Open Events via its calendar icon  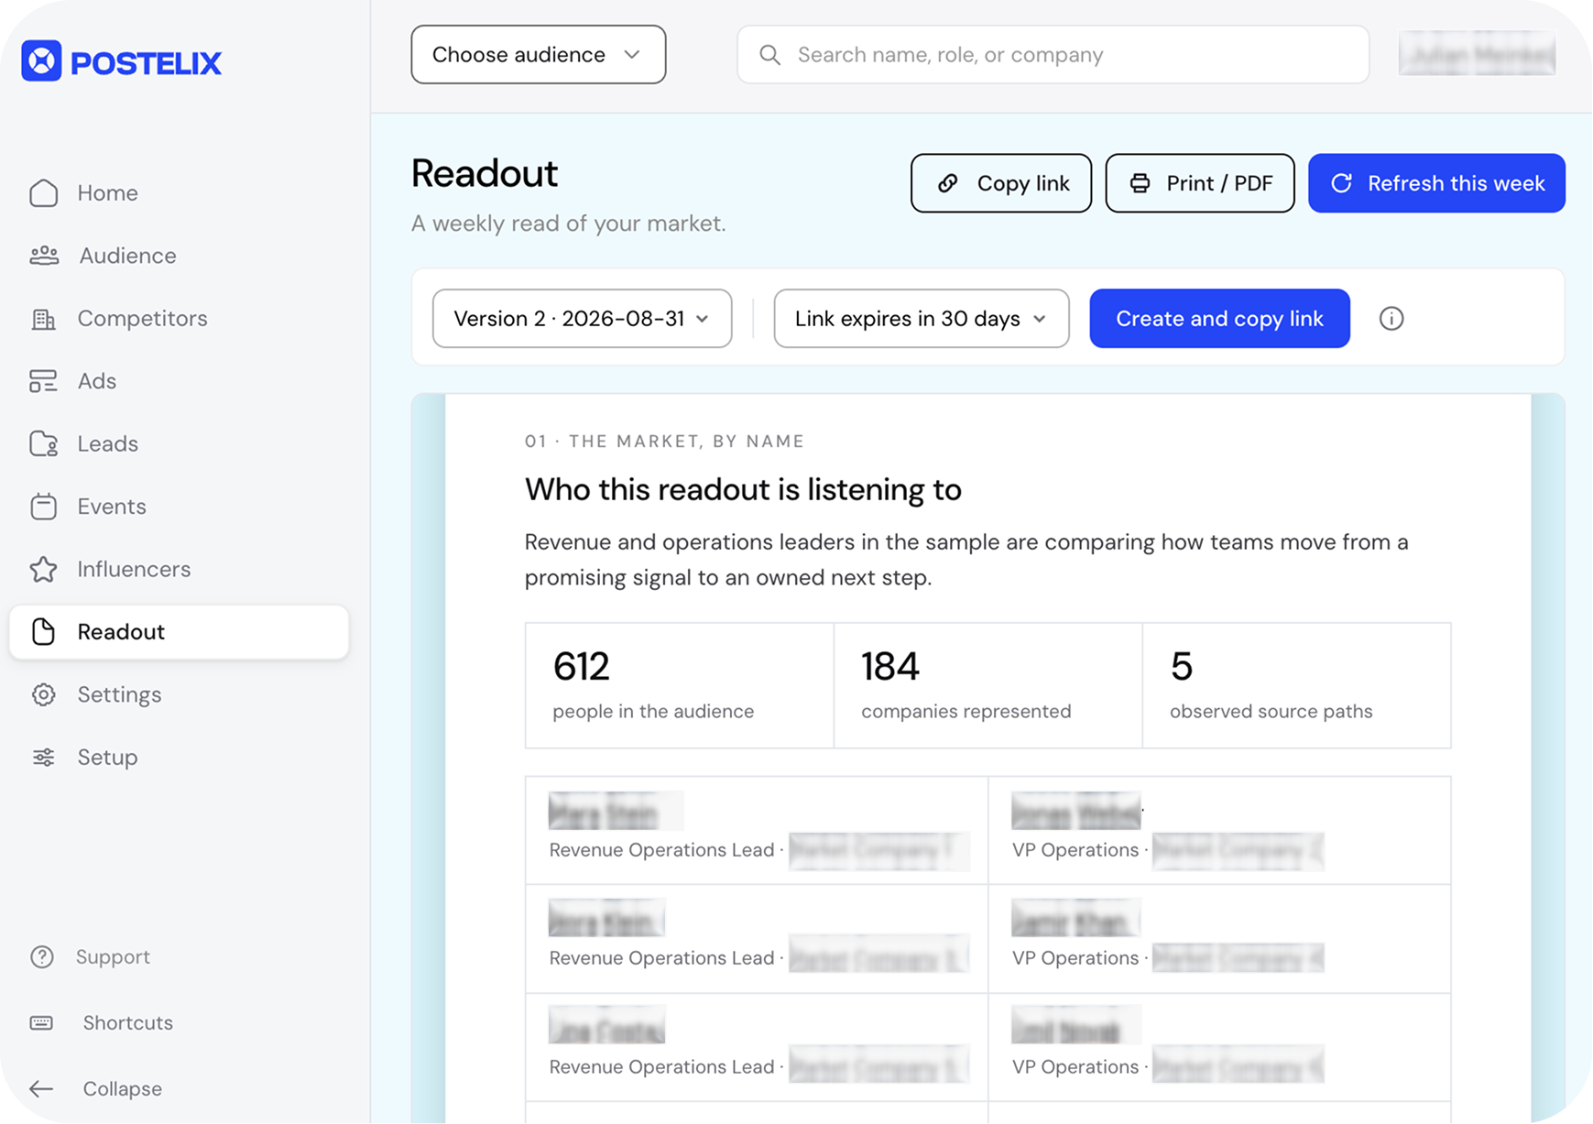pos(43,507)
